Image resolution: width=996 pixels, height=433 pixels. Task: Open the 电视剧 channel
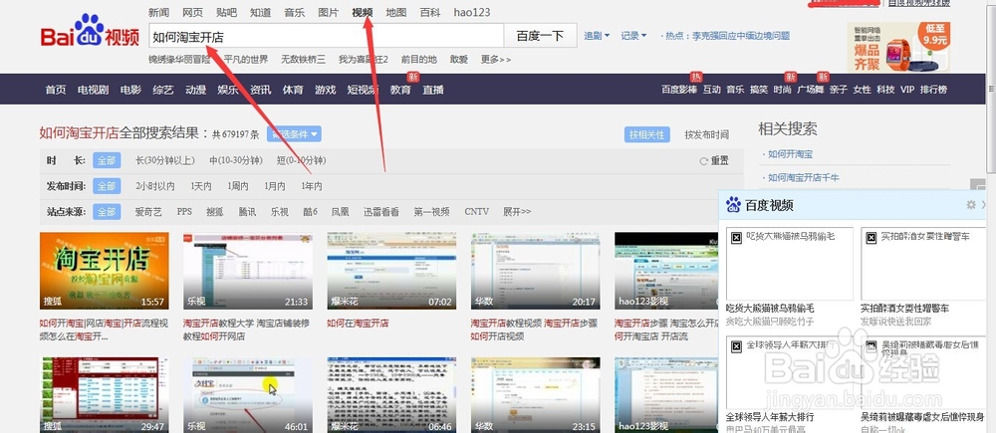pyautogui.click(x=93, y=90)
